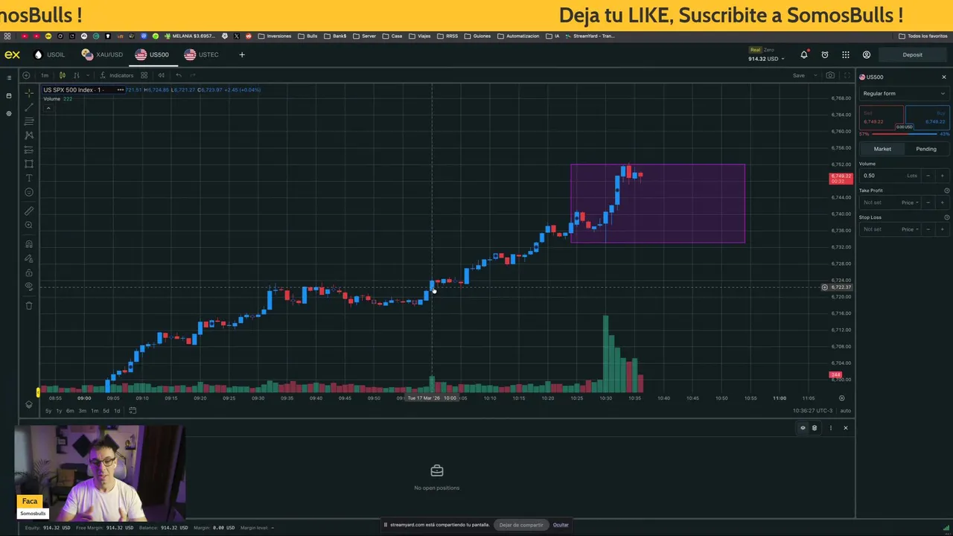The width and height of the screenshot is (953, 536).
Task: Open the price alerts alarm clock
Action: tap(825, 54)
